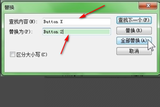Focus the 查找内容 input field
The width and height of the screenshot is (160, 107).
pos(77,21)
